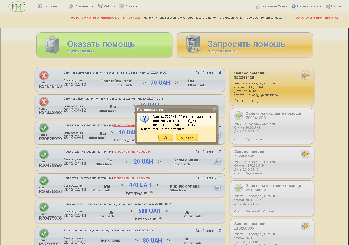Open Обратная Связь

pyautogui.click(x=271, y=6)
